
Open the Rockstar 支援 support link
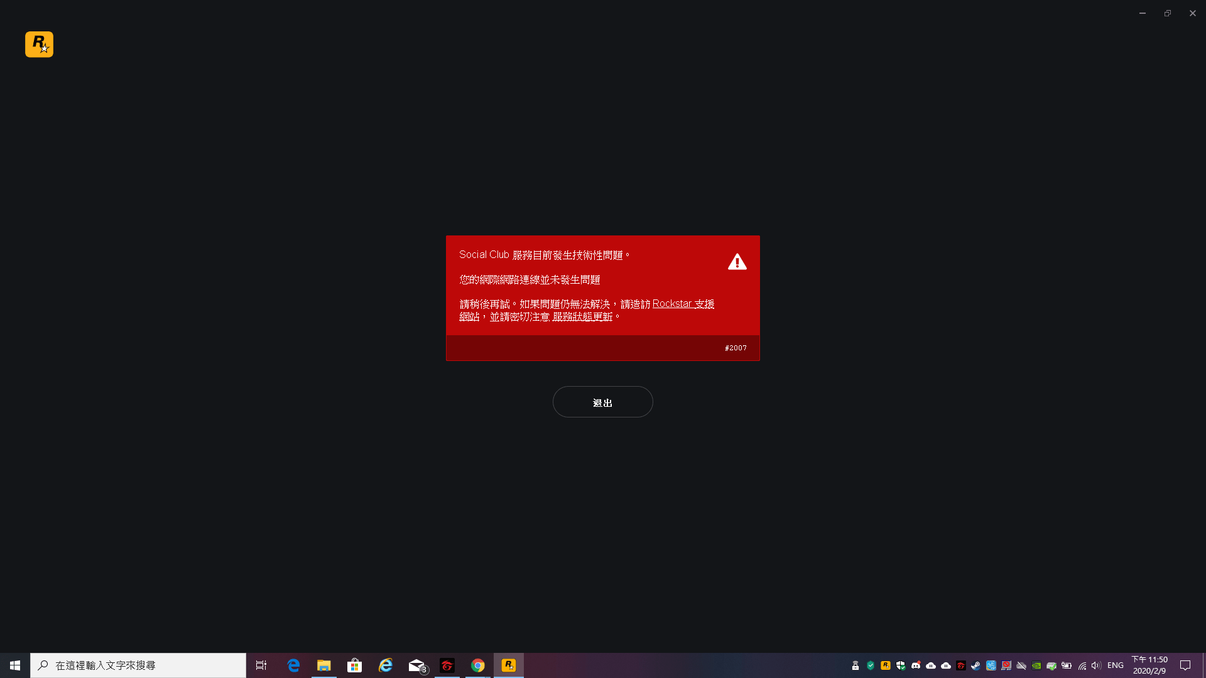click(x=683, y=304)
